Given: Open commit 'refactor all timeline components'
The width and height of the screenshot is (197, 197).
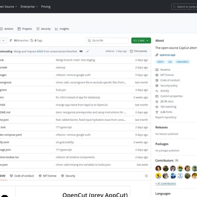Looking at the screenshot, I should pyautogui.click(x=75, y=157).
